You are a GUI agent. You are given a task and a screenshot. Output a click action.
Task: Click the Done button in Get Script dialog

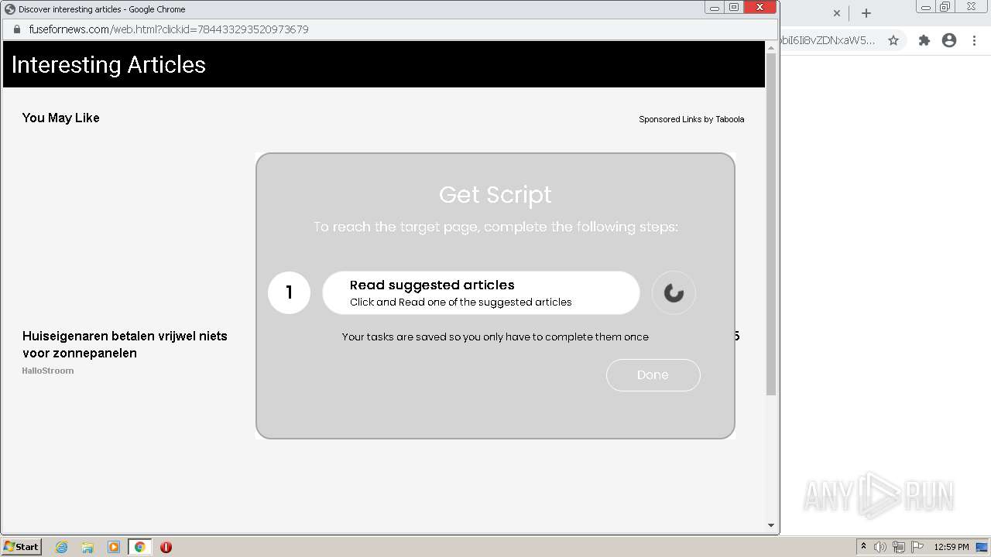[653, 375]
